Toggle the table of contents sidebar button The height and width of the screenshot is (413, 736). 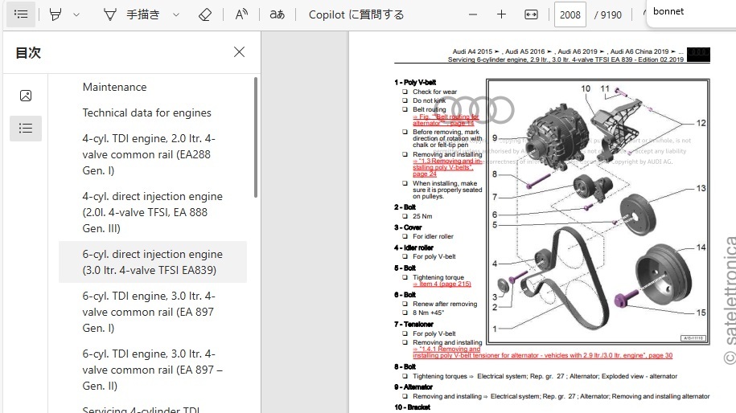tap(21, 14)
